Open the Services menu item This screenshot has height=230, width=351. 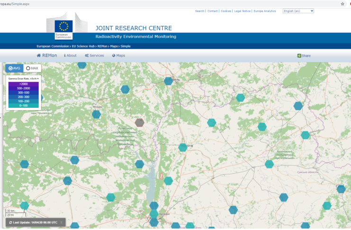pos(94,55)
